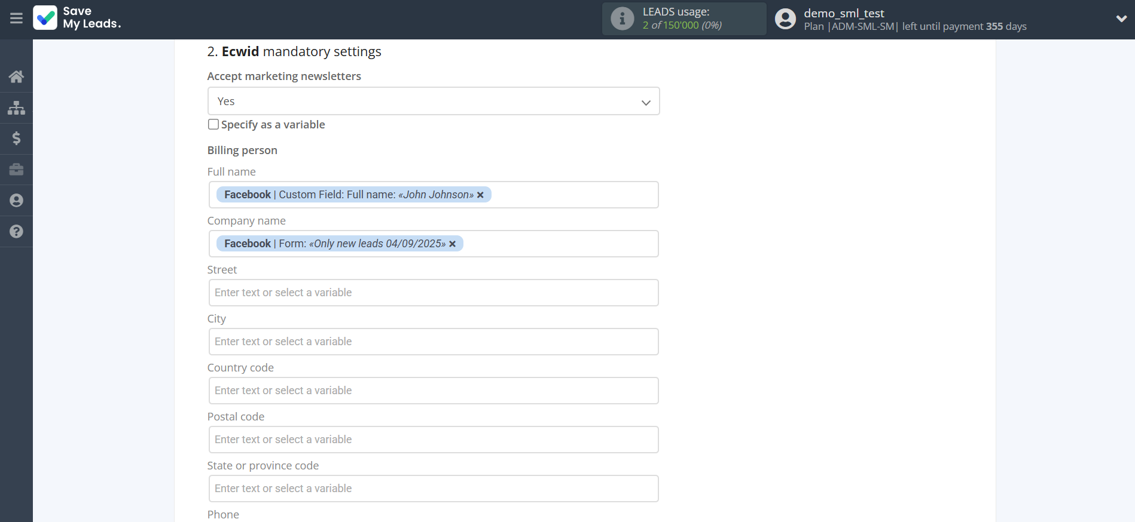
Task: Enable Specify as a variable checkbox
Action: (x=213, y=124)
